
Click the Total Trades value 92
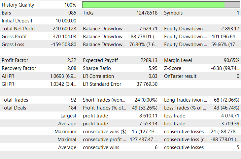73,100
